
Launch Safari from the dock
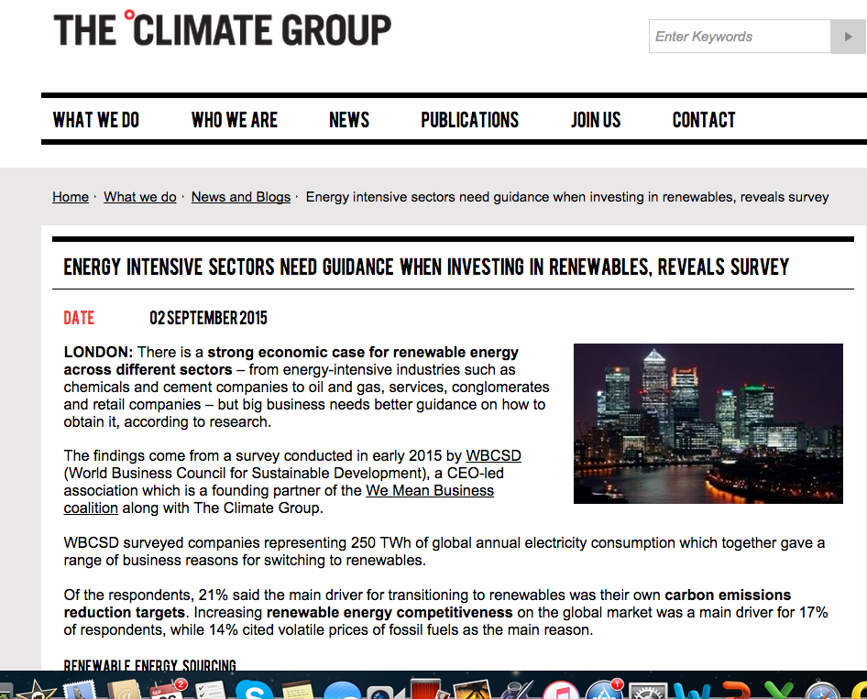tap(825, 690)
